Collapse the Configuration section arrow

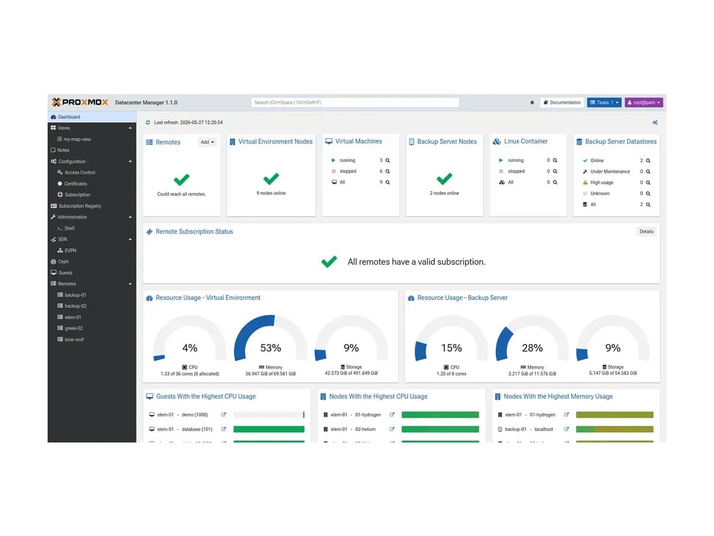[x=130, y=161]
